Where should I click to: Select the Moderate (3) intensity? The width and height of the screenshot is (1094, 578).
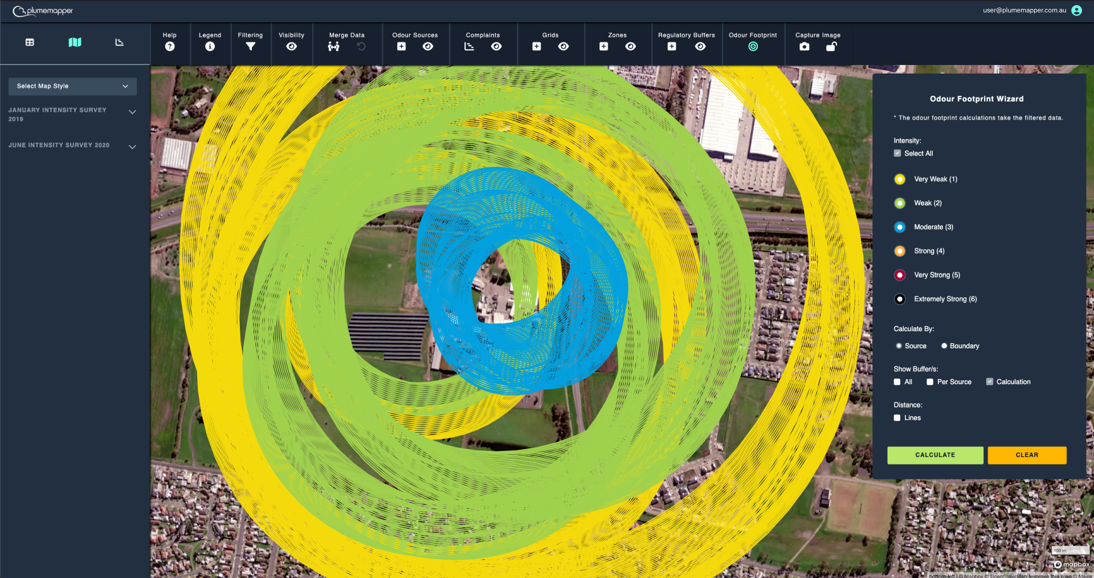coord(900,227)
